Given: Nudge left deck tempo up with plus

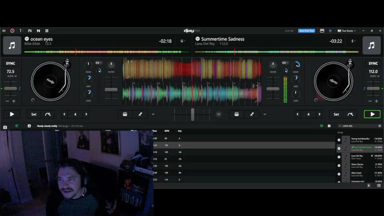Looking at the screenshot, I should pos(14,101).
